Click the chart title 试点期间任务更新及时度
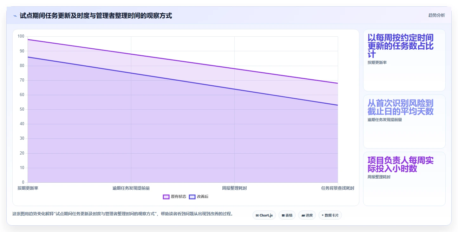This screenshot has height=232, width=458. pos(96,15)
